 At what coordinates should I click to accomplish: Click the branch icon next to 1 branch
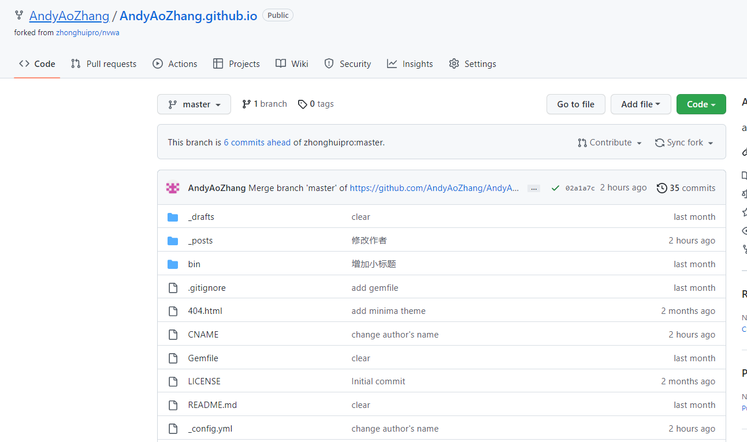[x=246, y=104]
